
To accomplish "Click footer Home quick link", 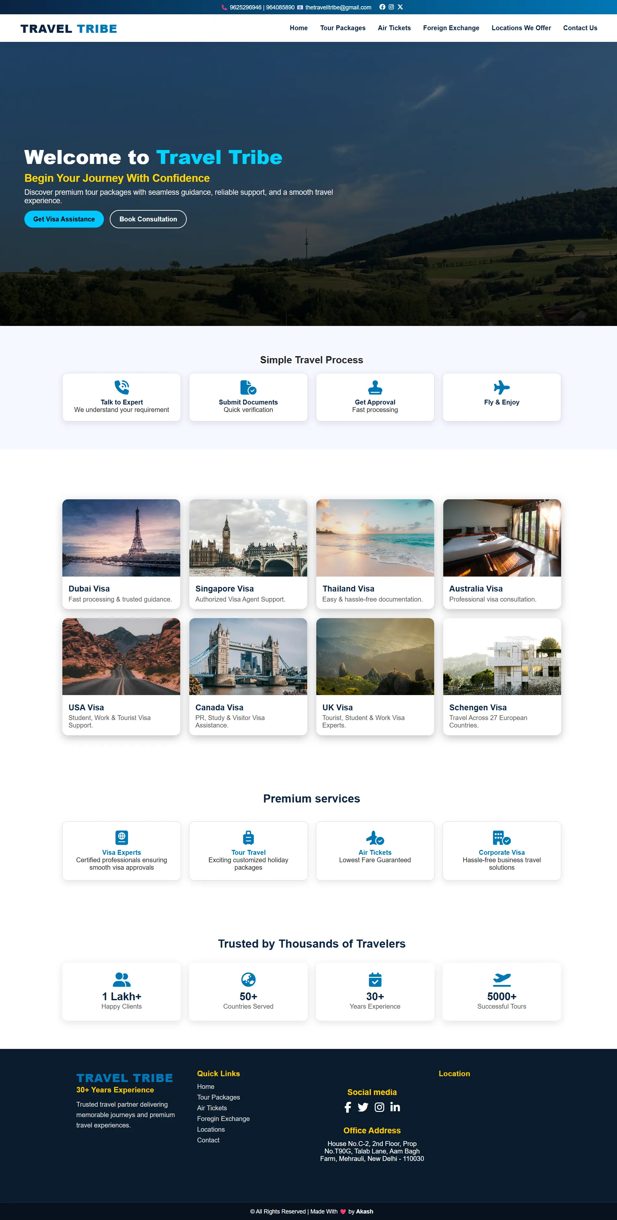I will [x=206, y=1087].
